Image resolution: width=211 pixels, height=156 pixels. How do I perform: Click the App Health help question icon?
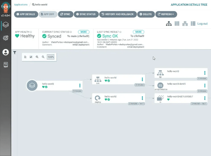pos(31,32)
